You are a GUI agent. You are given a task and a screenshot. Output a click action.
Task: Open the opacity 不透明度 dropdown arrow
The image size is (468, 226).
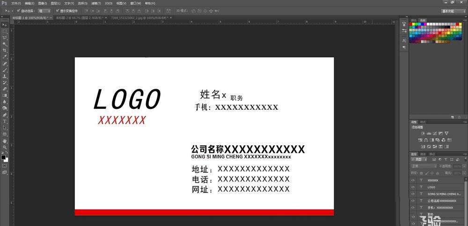coord(464,166)
